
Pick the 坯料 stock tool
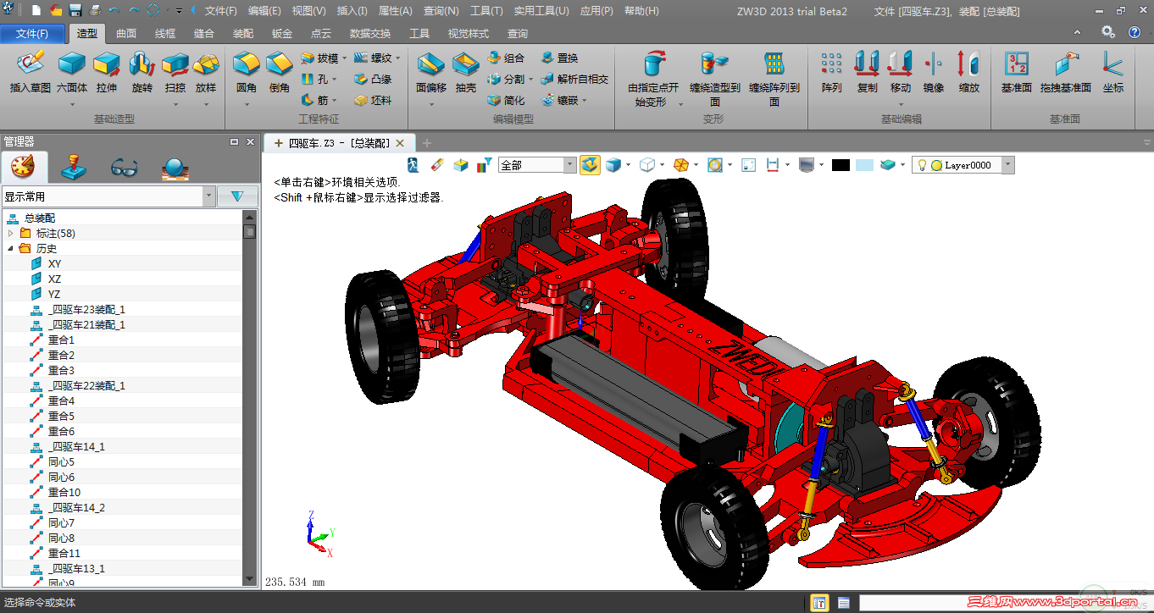point(373,100)
